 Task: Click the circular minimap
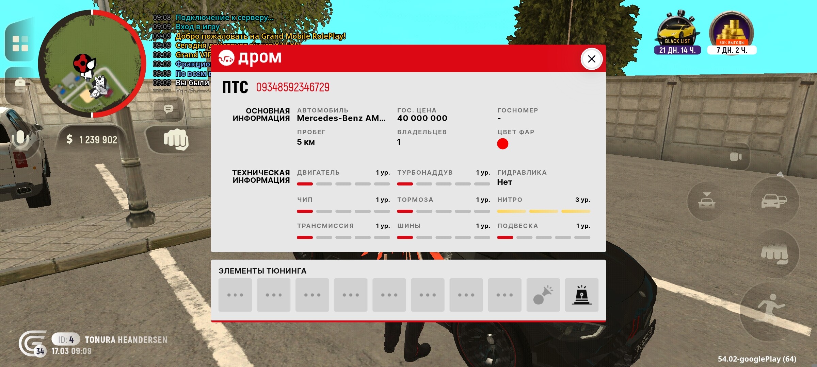pyautogui.click(x=91, y=64)
